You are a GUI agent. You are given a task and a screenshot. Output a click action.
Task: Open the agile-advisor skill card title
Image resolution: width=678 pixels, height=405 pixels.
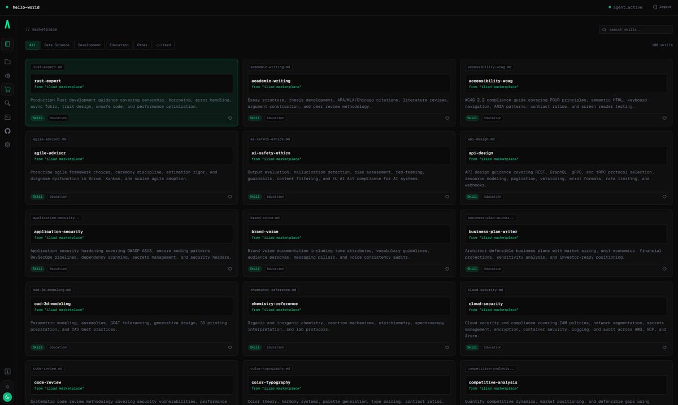point(50,153)
